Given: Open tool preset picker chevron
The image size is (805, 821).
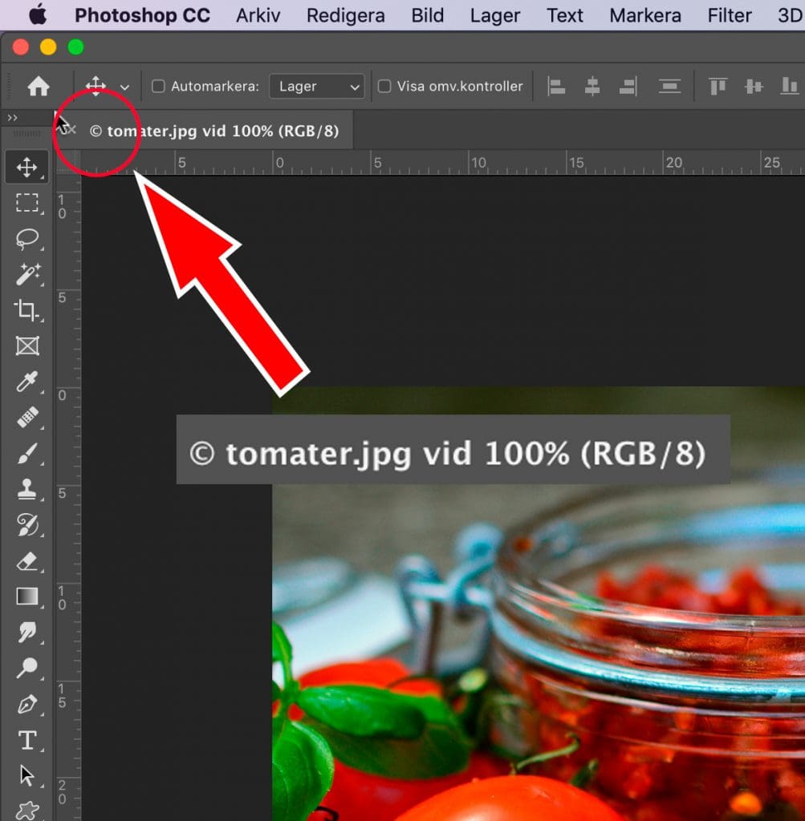Looking at the screenshot, I should [124, 87].
